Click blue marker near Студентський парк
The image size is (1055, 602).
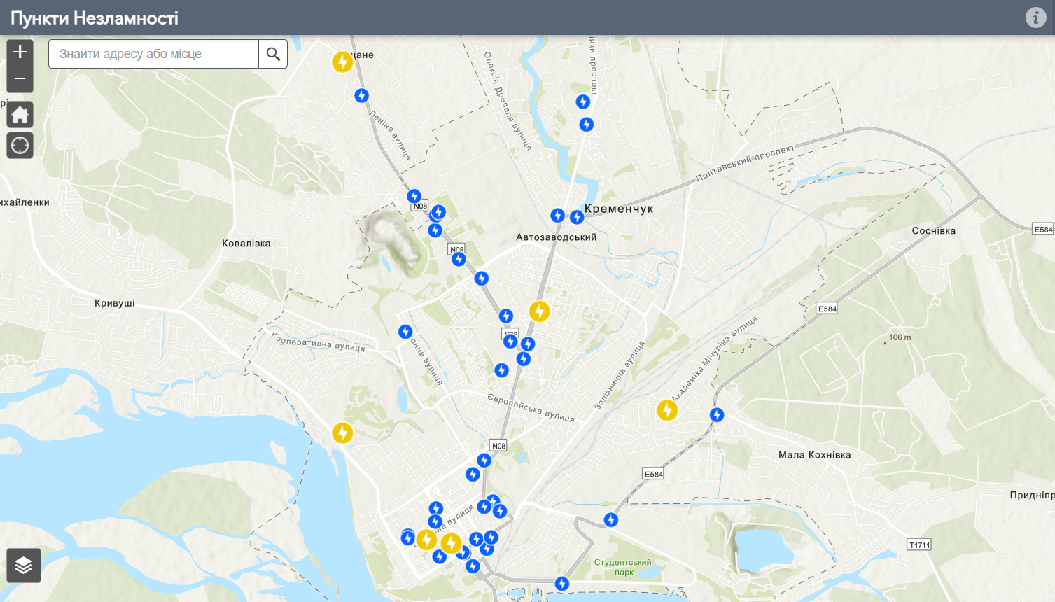561,584
